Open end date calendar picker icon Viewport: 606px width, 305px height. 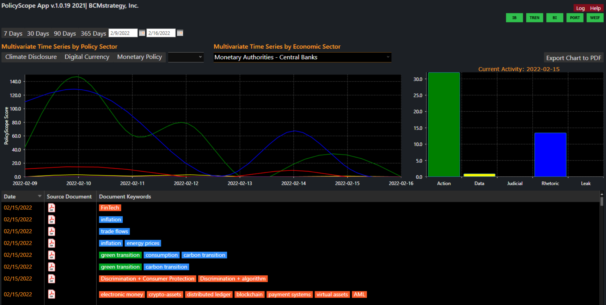click(180, 33)
